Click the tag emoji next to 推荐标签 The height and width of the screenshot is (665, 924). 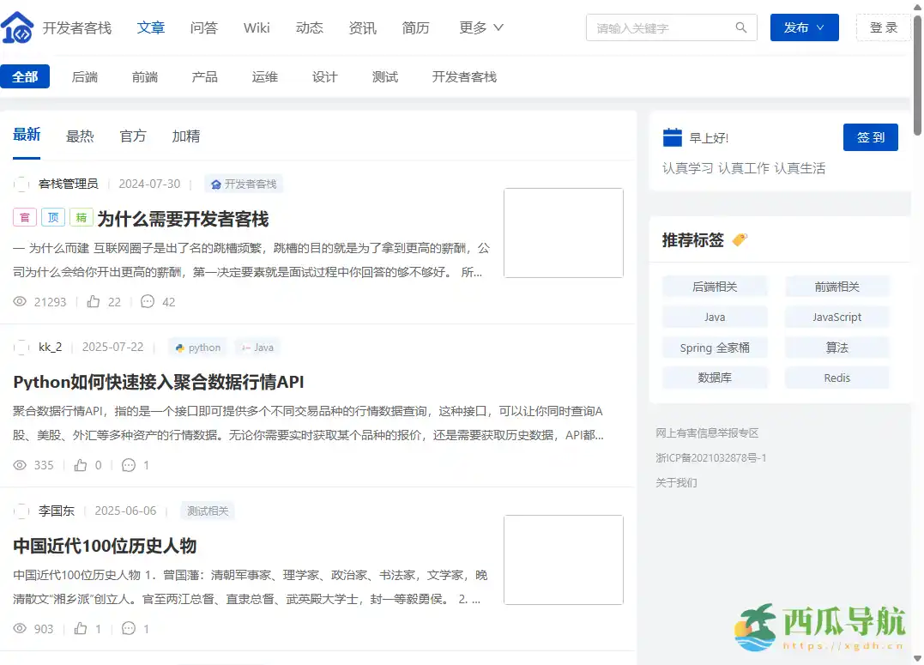coord(741,240)
